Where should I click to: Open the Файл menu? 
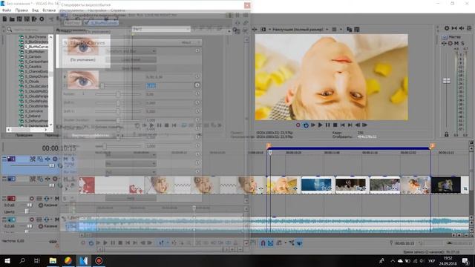pos(7,10)
